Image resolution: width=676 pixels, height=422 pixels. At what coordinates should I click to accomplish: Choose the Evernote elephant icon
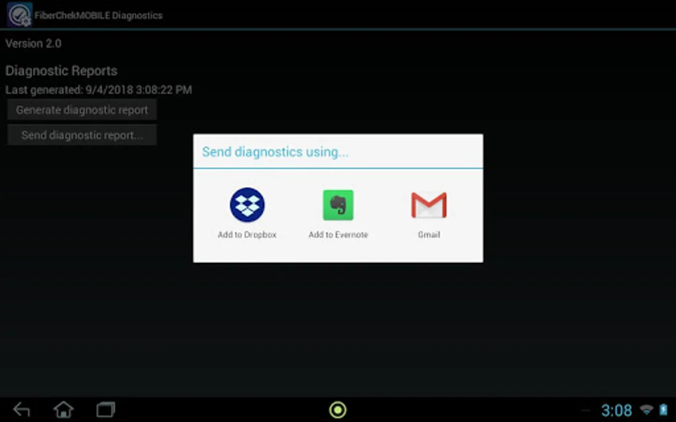[338, 205]
